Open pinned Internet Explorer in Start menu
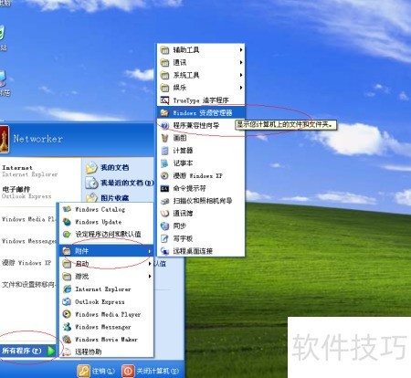The height and width of the screenshot is (378, 411). (x=30, y=171)
